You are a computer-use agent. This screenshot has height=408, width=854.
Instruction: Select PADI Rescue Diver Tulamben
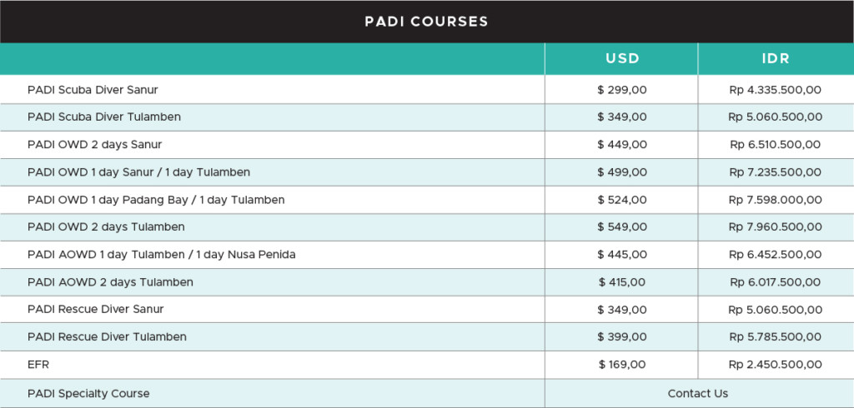coord(107,336)
